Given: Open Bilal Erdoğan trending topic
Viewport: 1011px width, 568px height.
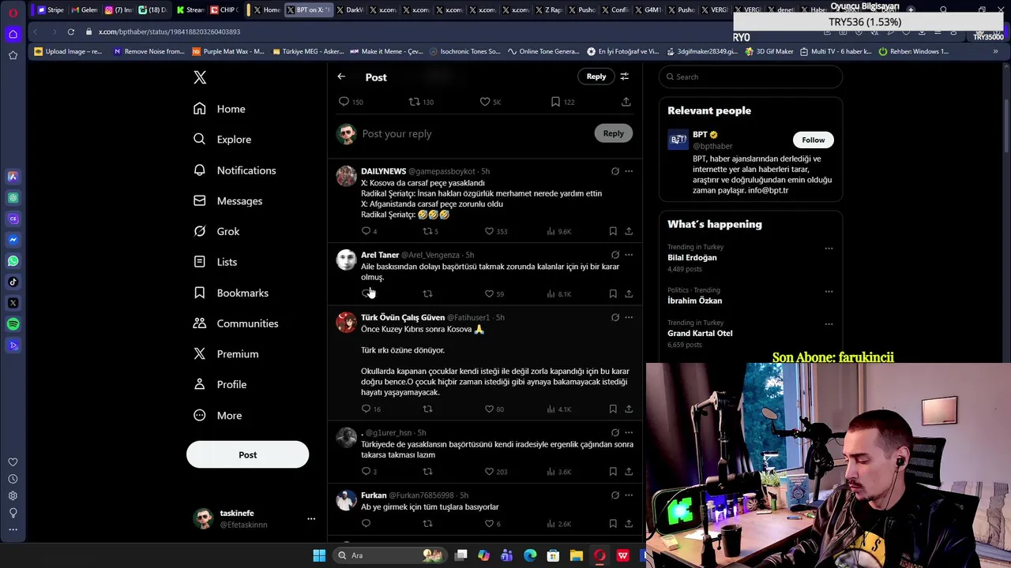Looking at the screenshot, I should click(692, 258).
